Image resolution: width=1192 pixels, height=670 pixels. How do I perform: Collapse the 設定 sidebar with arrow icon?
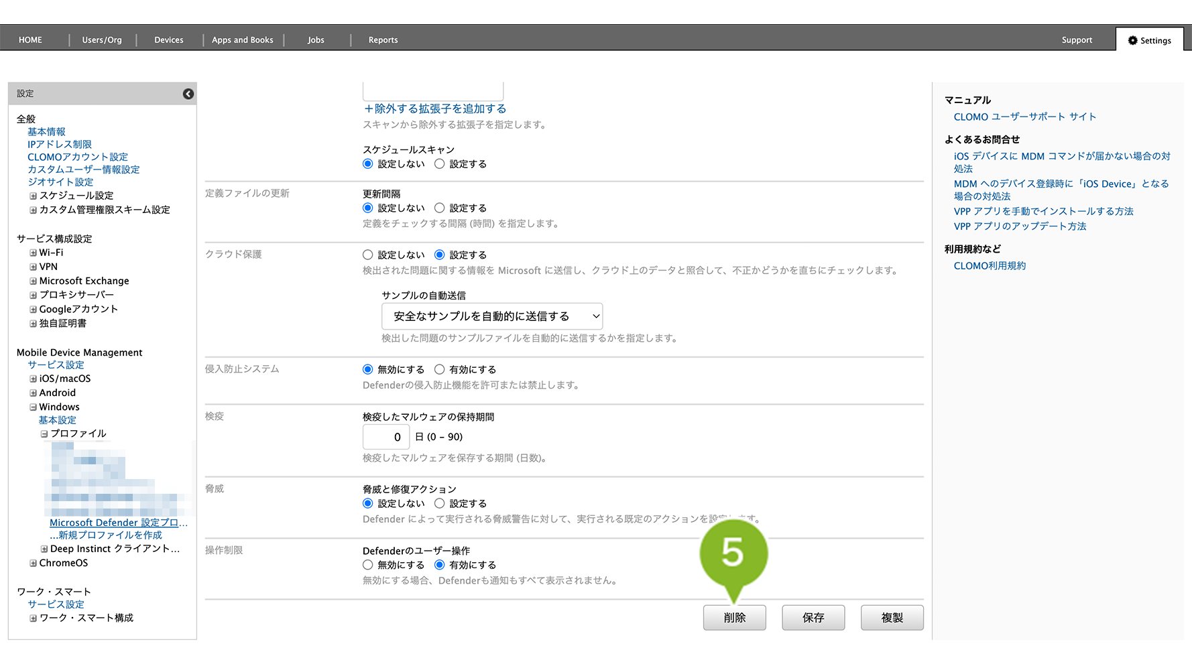(x=188, y=94)
